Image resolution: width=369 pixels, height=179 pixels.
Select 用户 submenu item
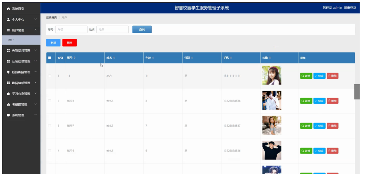(21, 40)
